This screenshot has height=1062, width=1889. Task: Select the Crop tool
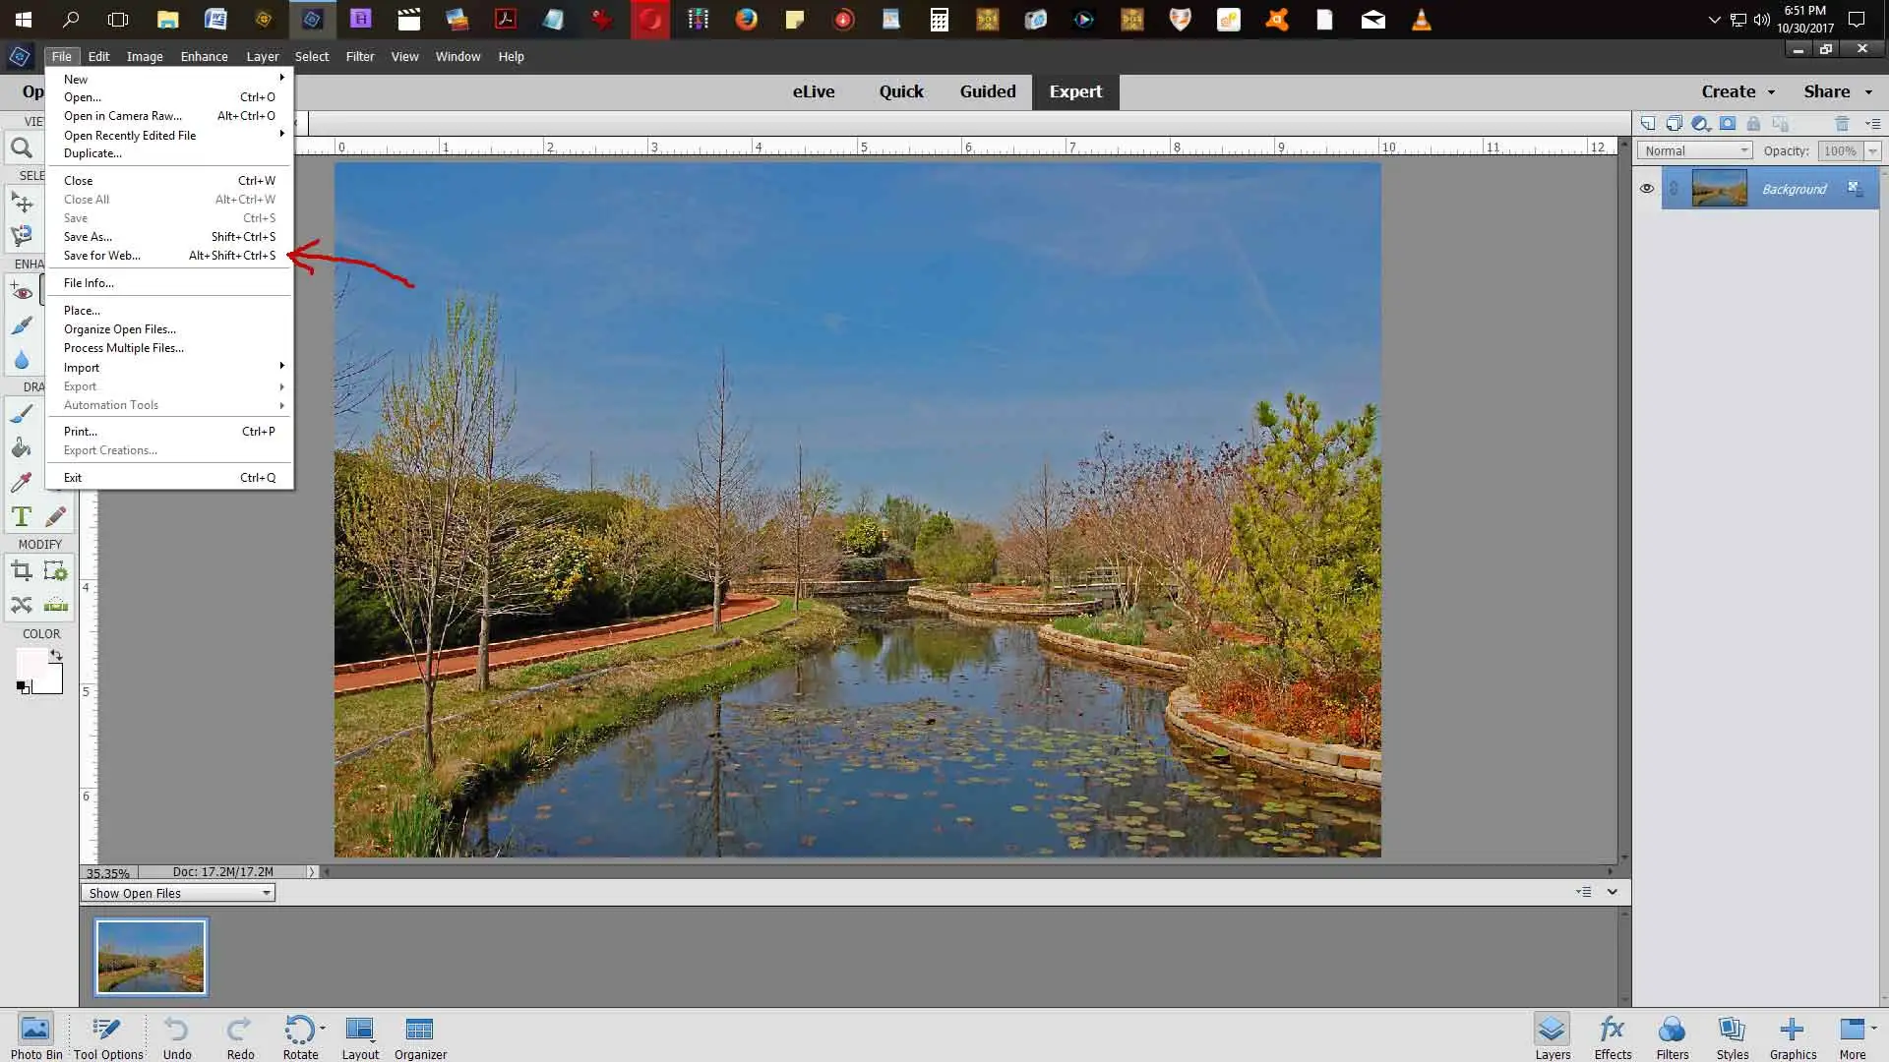pyautogui.click(x=21, y=571)
